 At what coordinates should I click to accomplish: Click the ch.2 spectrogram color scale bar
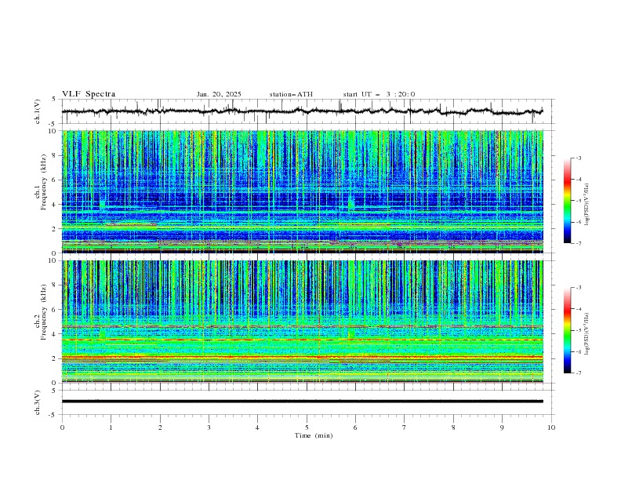[x=567, y=330]
